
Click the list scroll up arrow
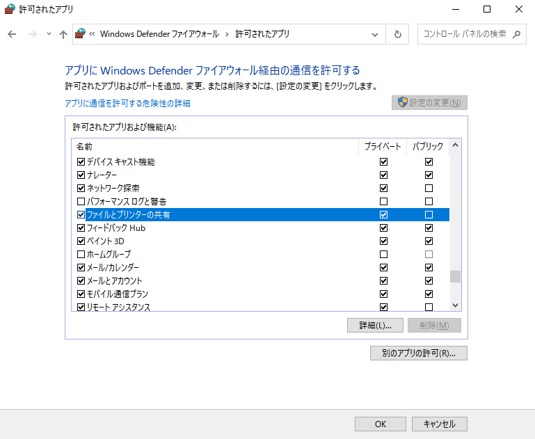point(455,145)
